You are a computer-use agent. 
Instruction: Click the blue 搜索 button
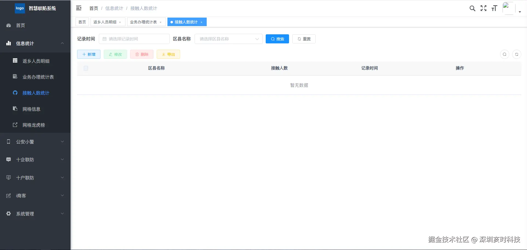[x=277, y=39]
